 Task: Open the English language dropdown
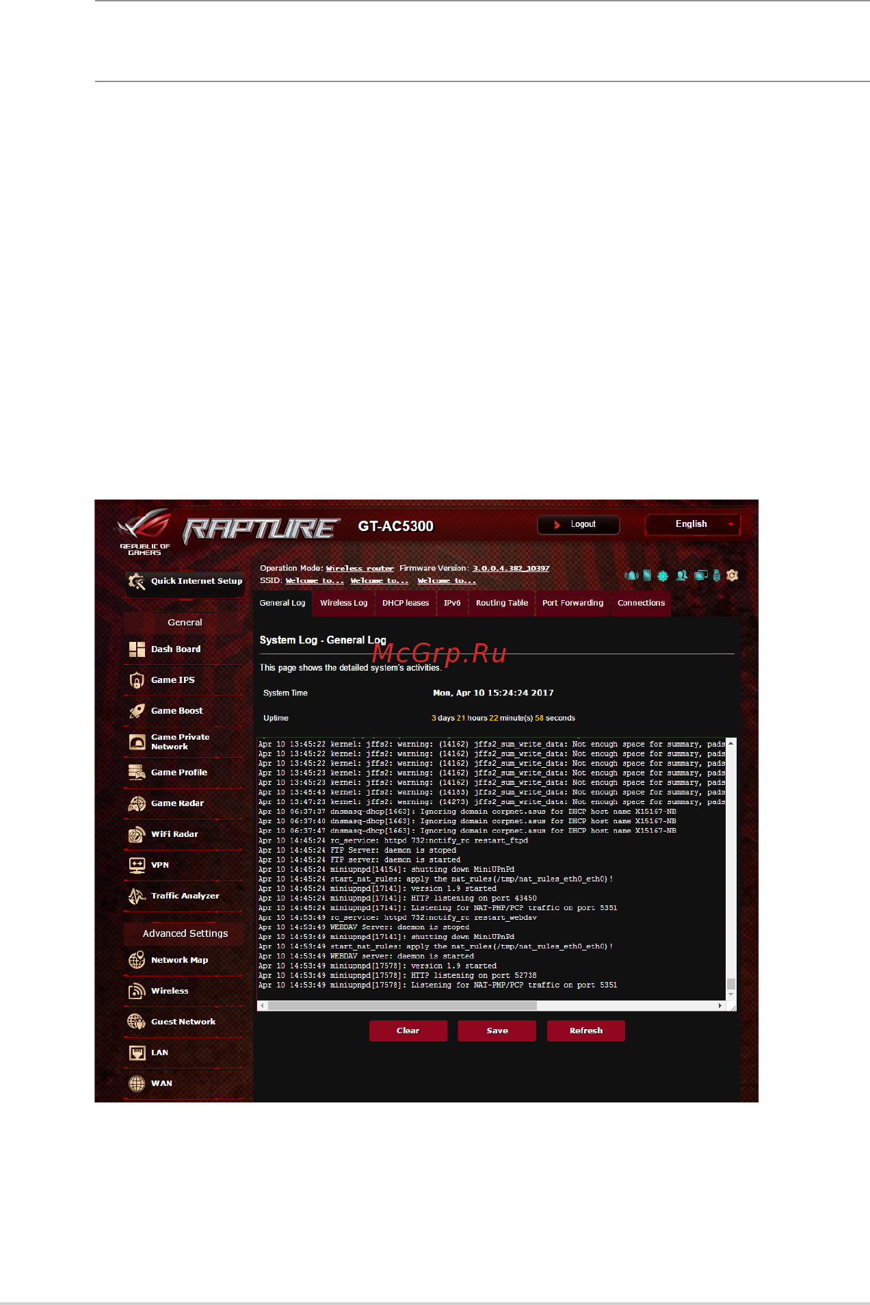pos(693,524)
